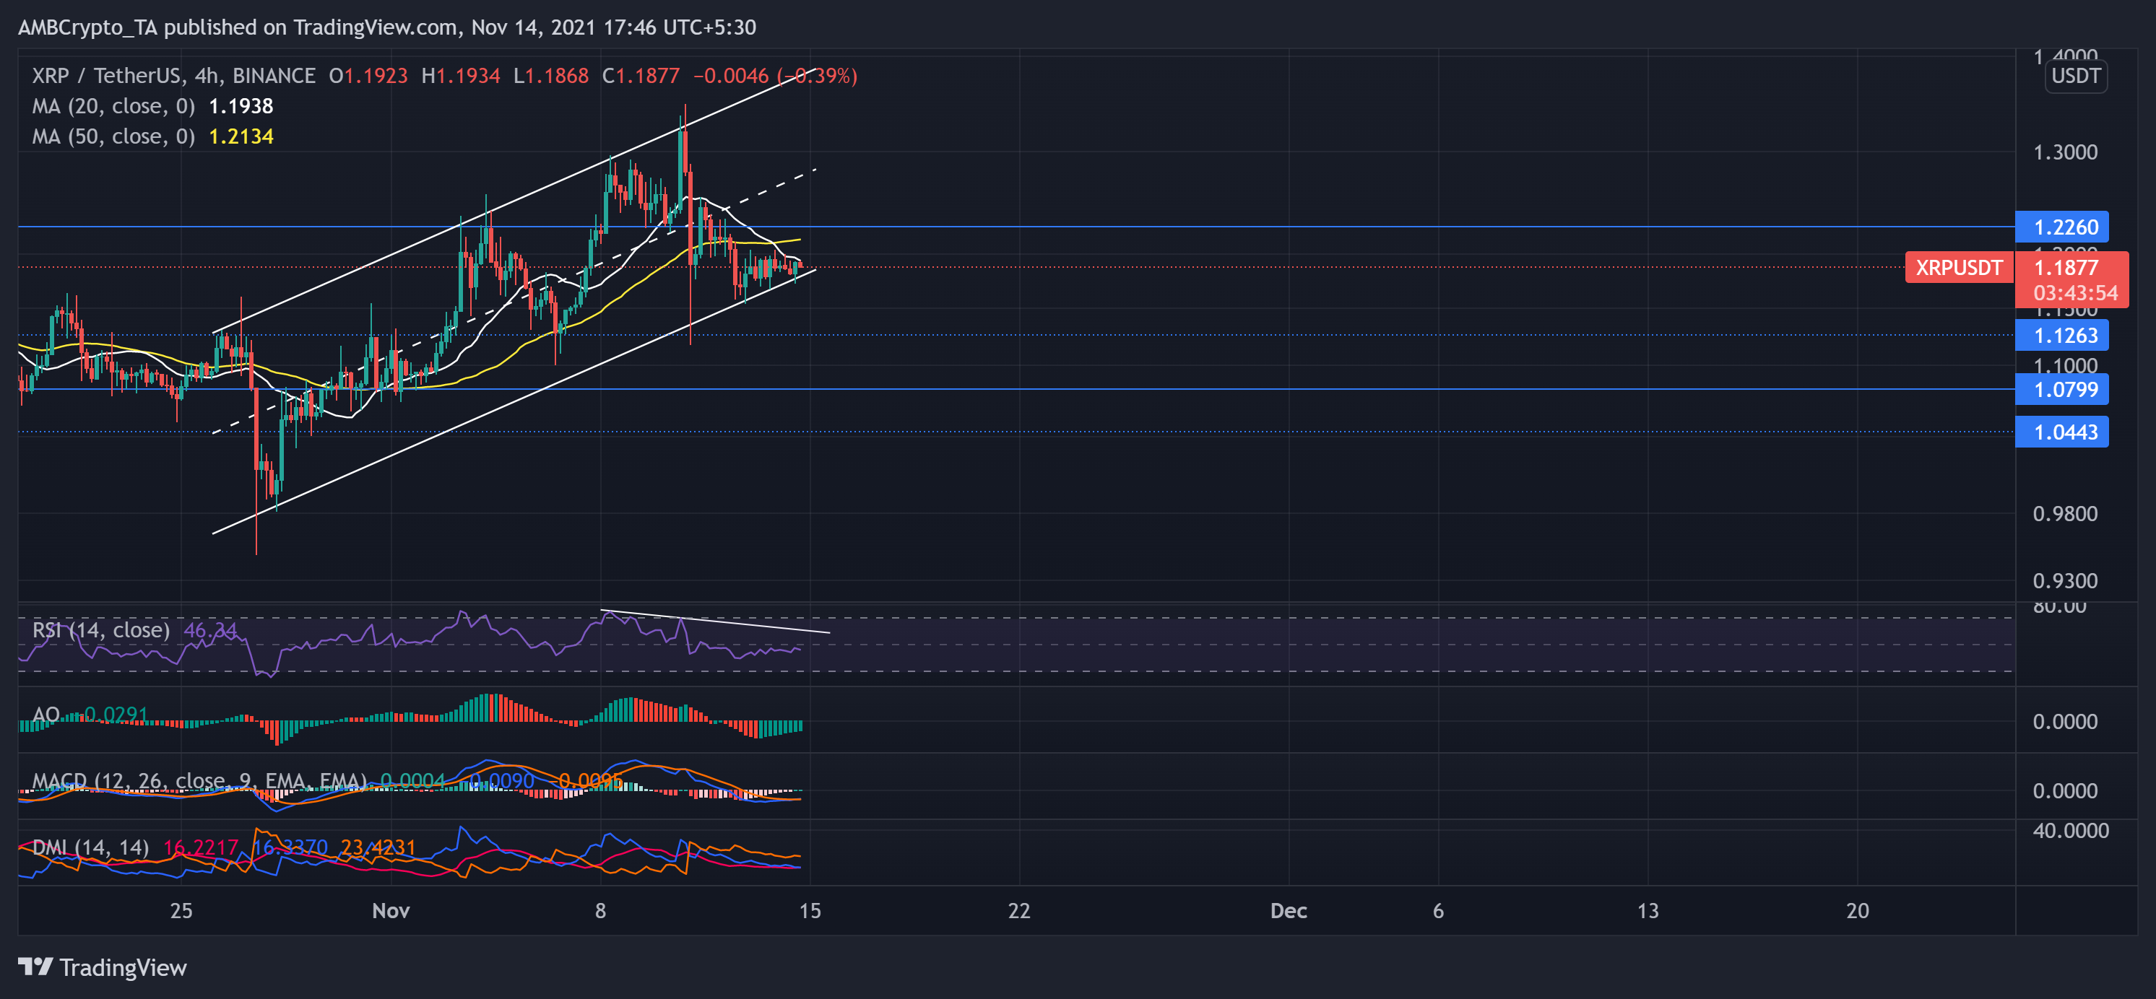Click the TradingView wordmark at bottom
Screen dimensions: 2156x999
click(x=123, y=967)
